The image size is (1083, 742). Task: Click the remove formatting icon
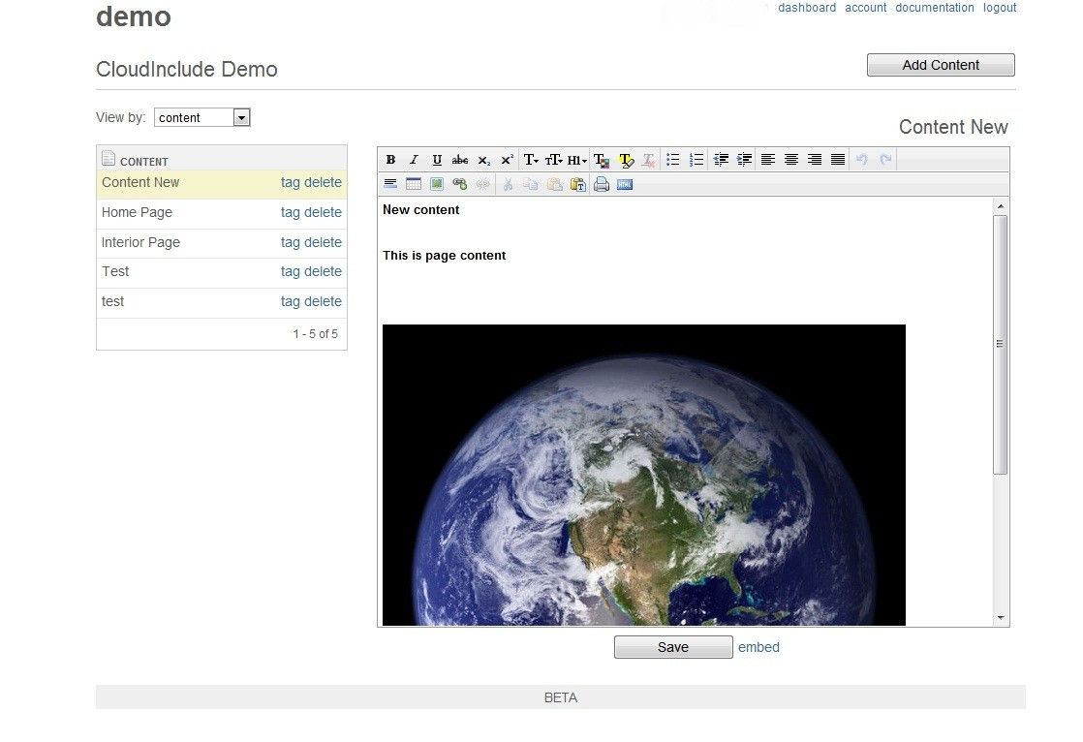(649, 160)
